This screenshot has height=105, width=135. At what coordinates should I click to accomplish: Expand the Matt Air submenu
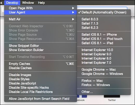pos(40,19)
